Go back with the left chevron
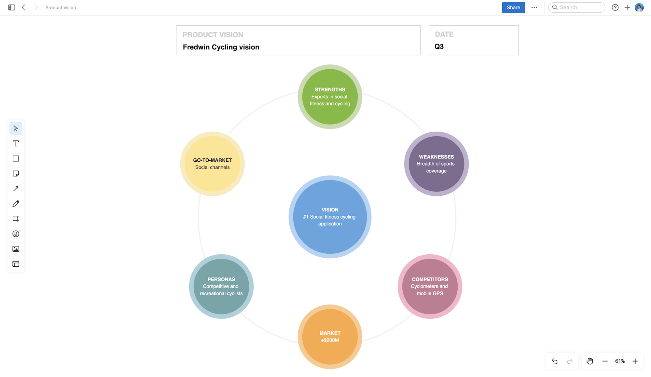Screen dimensions: 651x377 (x=24, y=7)
